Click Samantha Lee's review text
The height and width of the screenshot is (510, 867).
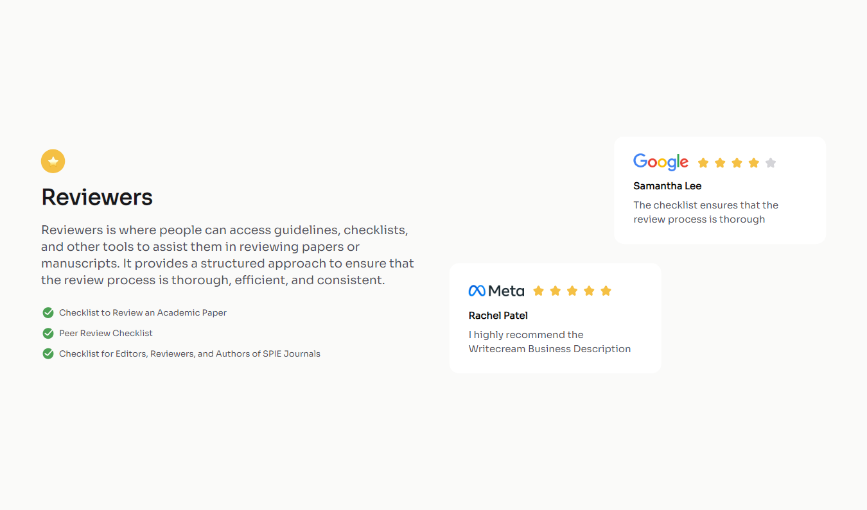coord(706,212)
